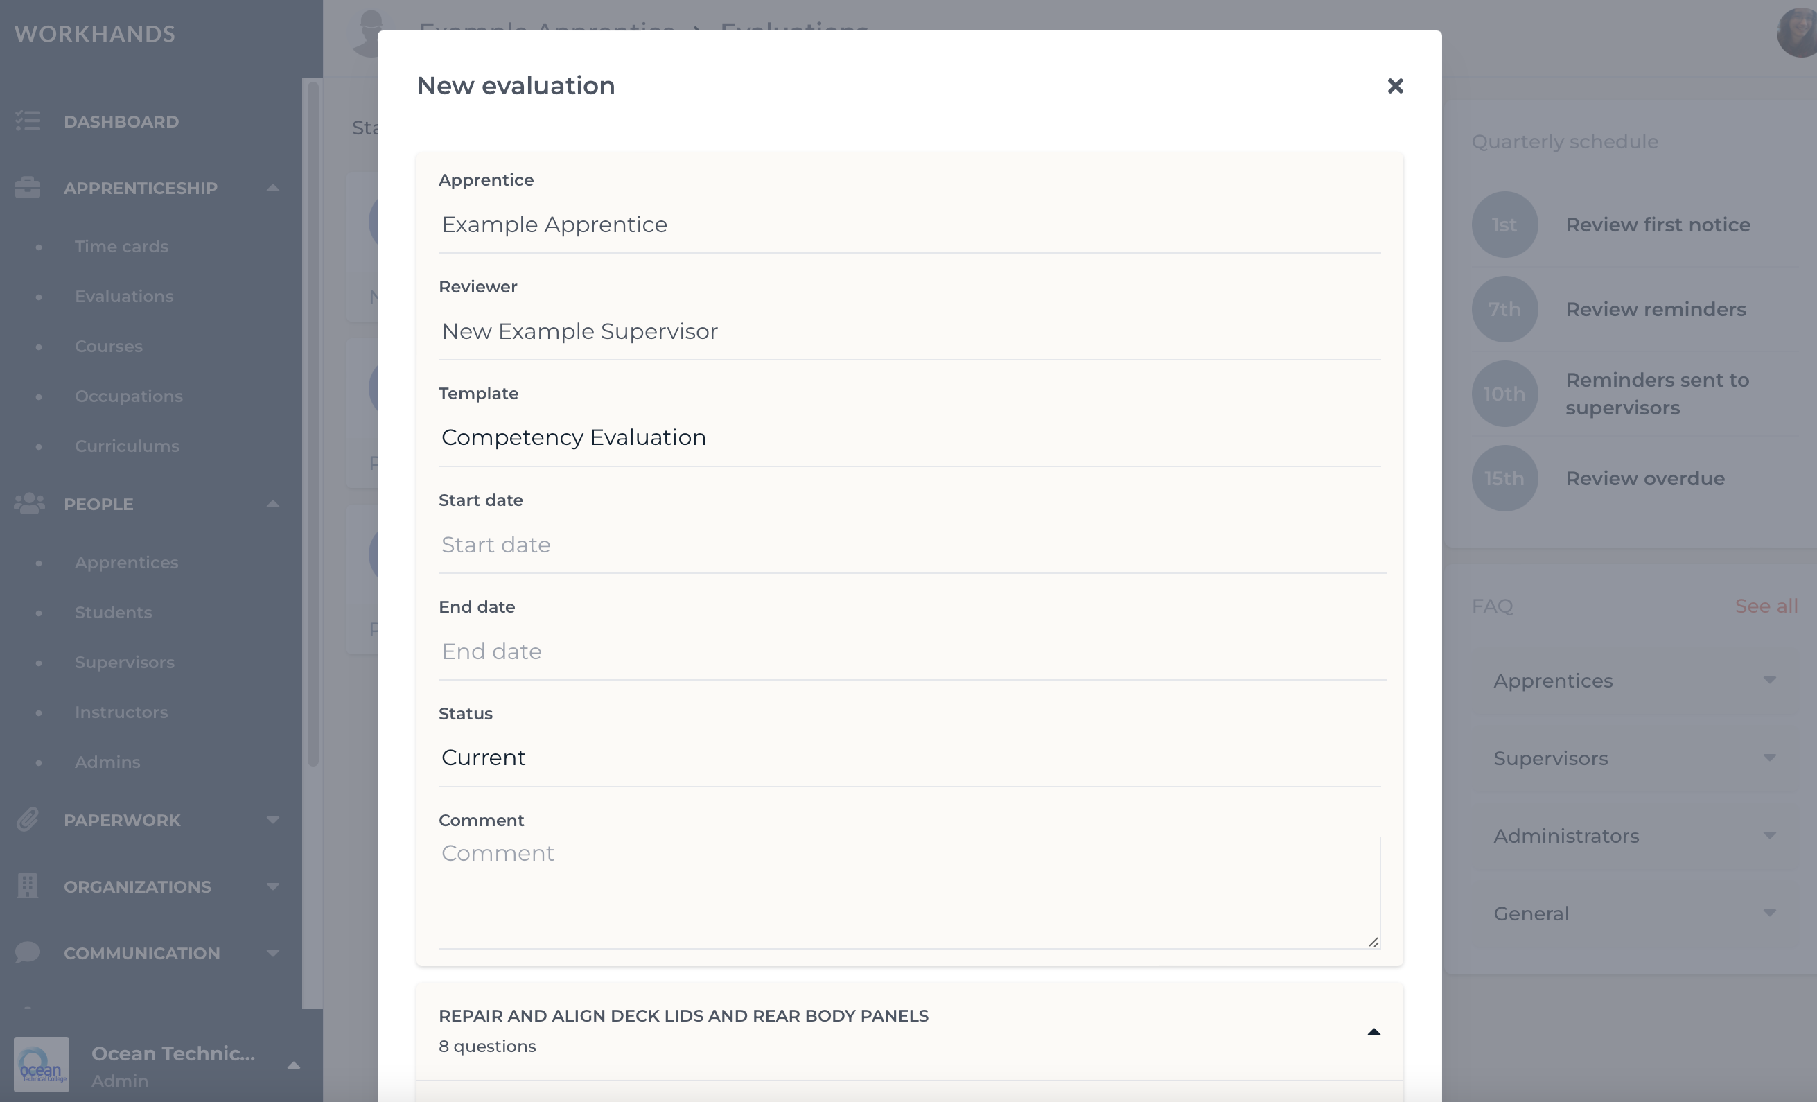
Task: Click the Apprenticeship briefcase icon
Action: pyautogui.click(x=28, y=187)
